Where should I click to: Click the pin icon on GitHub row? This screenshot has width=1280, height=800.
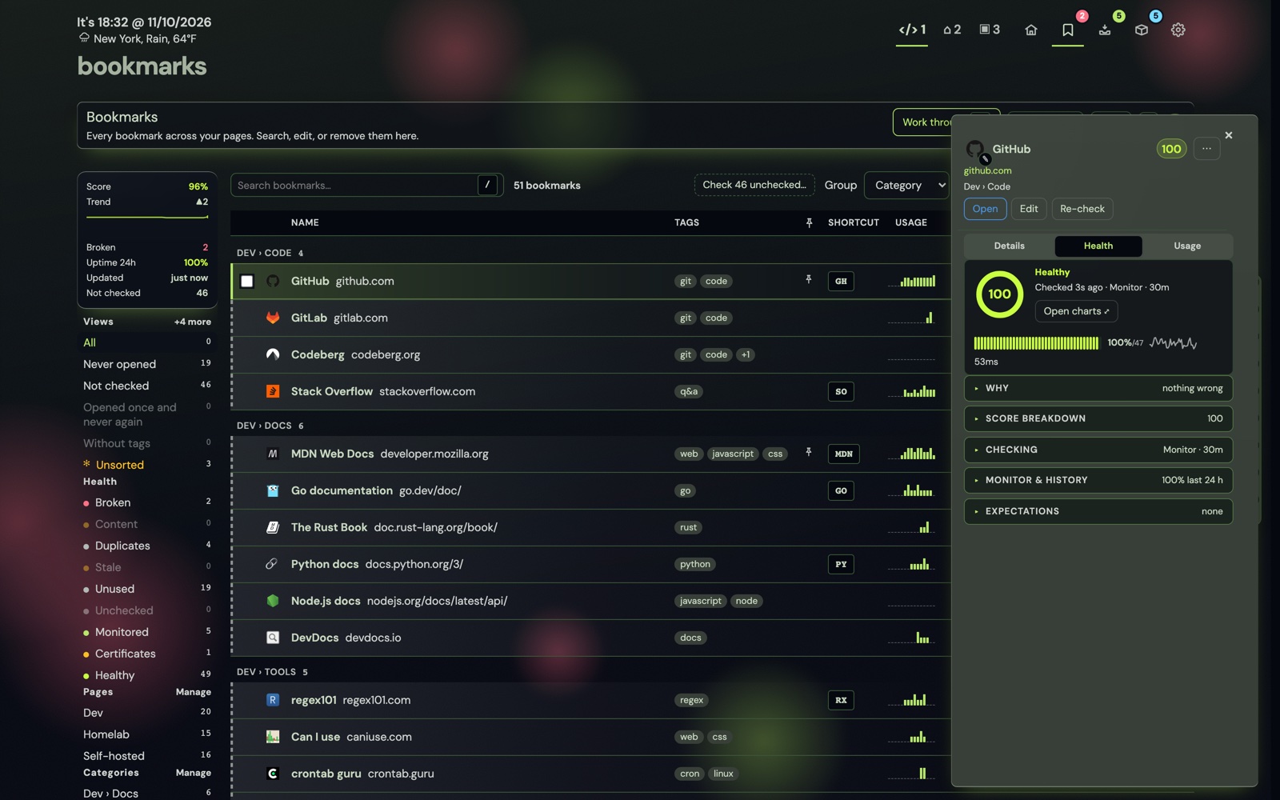point(809,280)
